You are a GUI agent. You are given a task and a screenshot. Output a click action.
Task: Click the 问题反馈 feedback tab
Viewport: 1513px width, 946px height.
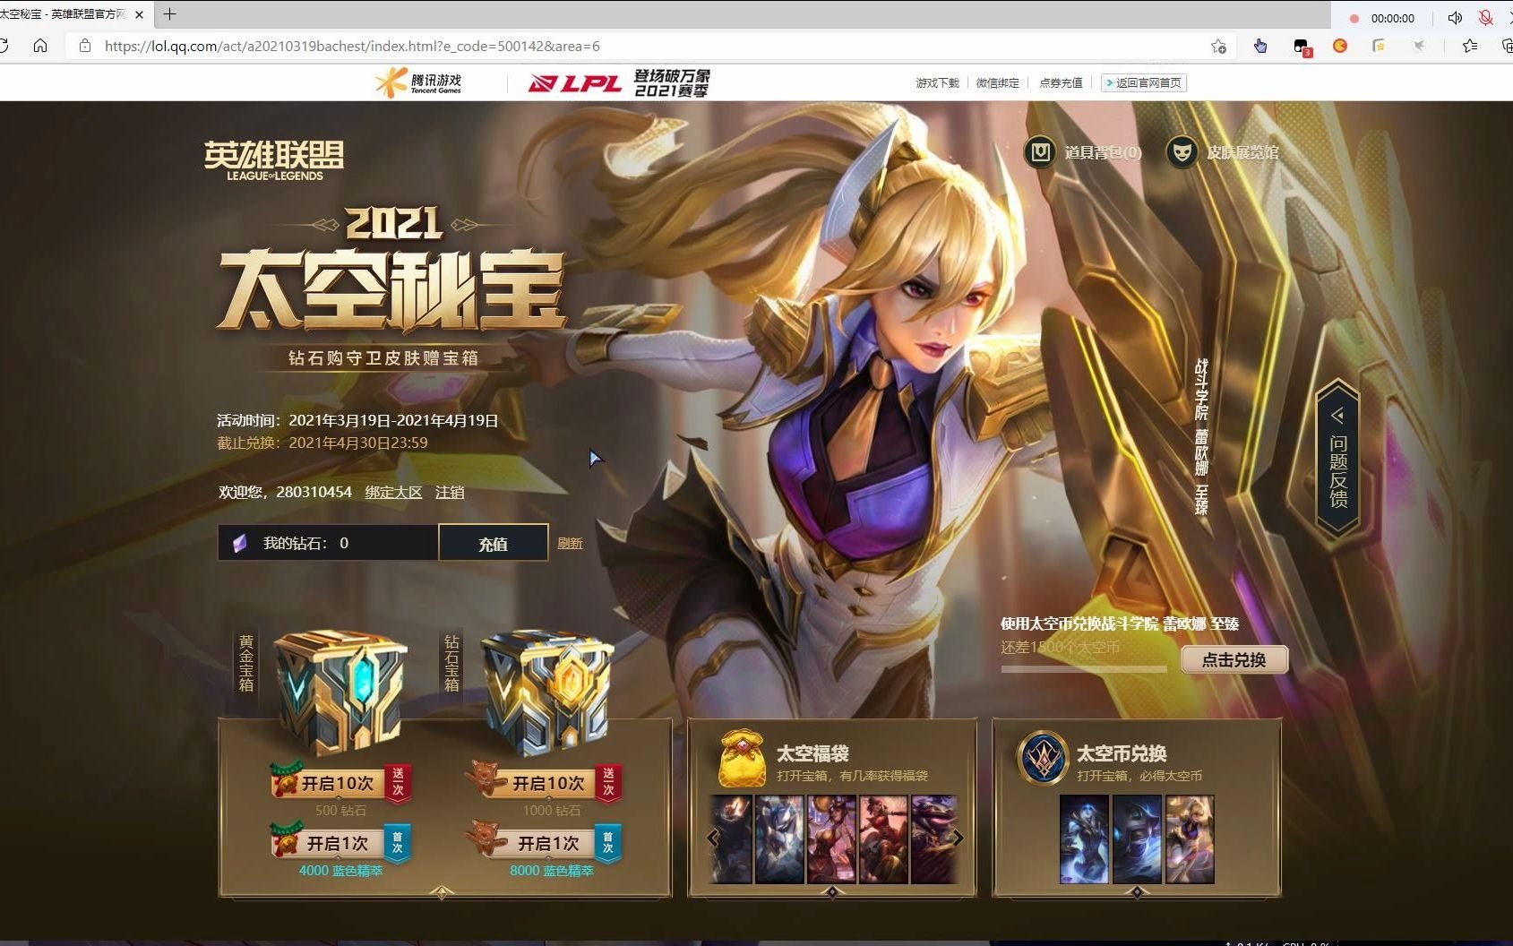pyautogui.click(x=1337, y=459)
